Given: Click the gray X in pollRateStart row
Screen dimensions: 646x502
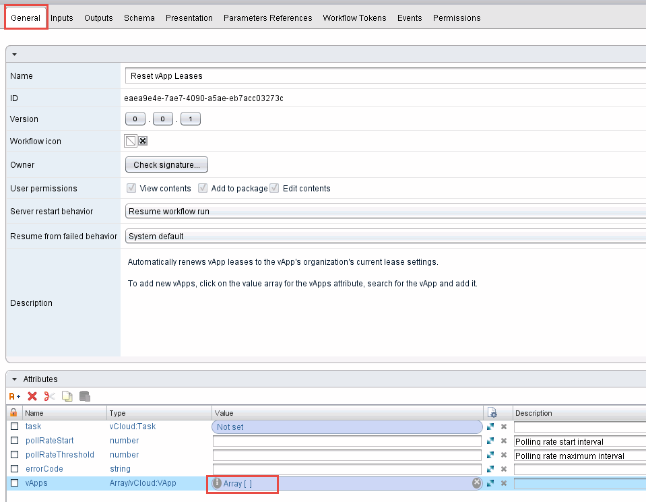Looking at the screenshot, I should 503,441.
